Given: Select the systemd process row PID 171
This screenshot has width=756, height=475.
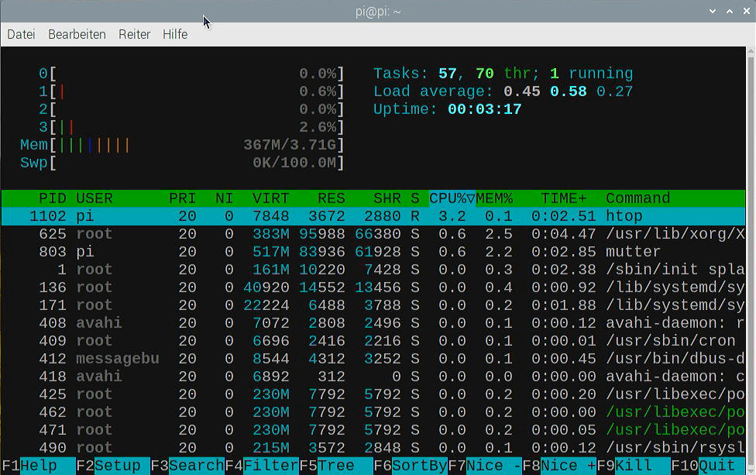Looking at the screenshot, I should coord(373,305).
